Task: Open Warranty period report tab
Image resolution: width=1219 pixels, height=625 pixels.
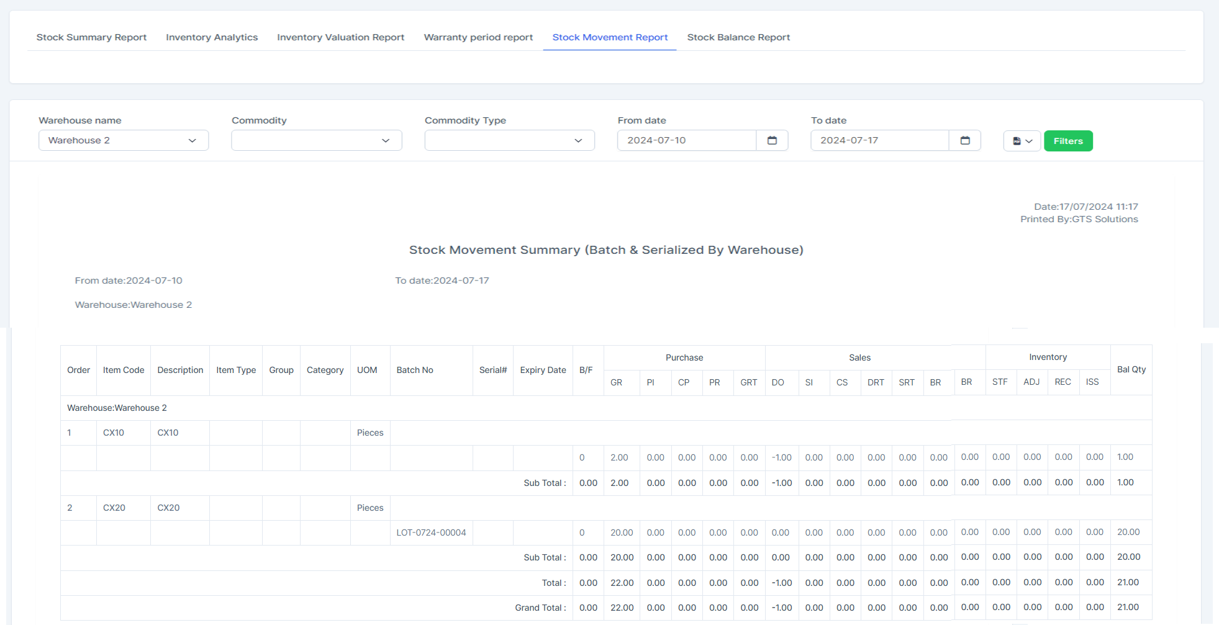Action: point(478,37)
